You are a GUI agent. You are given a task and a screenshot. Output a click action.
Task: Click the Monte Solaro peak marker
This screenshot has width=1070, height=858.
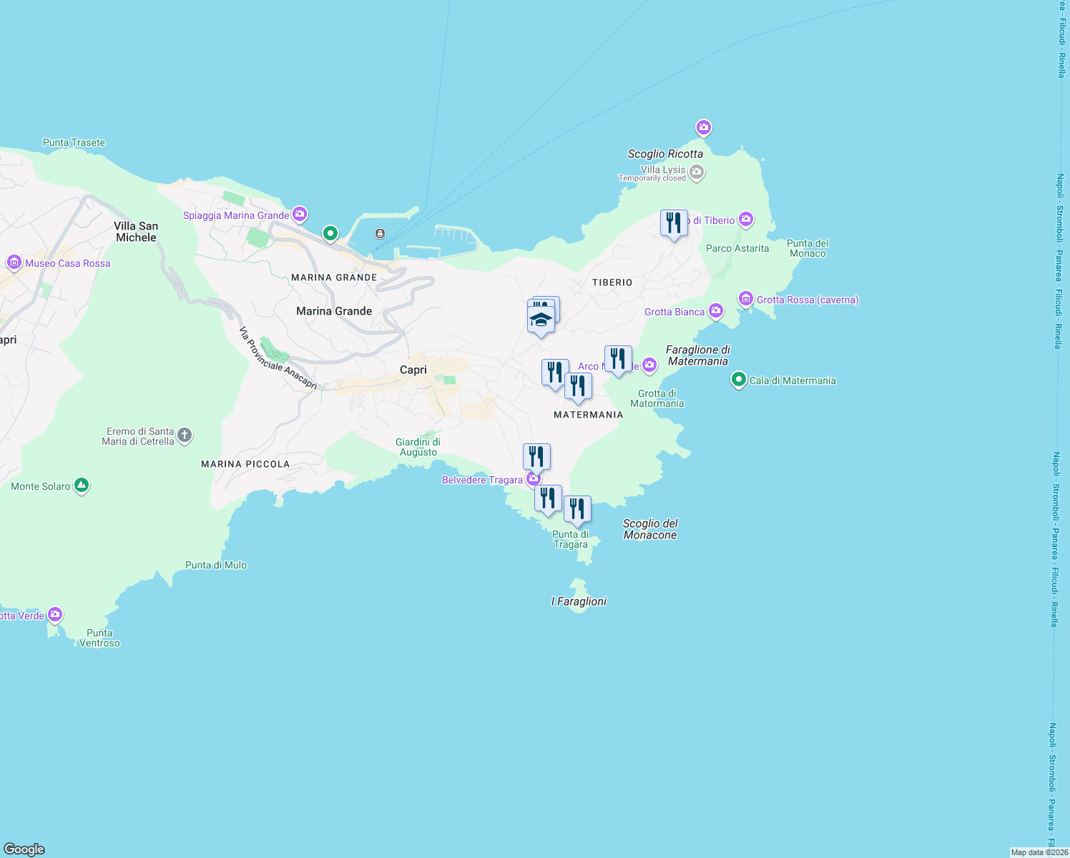(81, 485)
